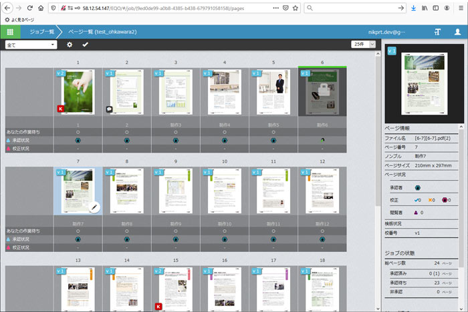The image size is (468, 312).
Task: Select ページ一覧 (test_ohkawara2) breadcrumb
Action: (x=102, y=32)
